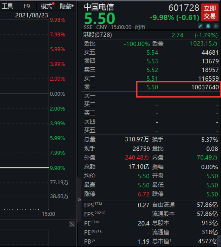
Task: Click the 换手 value 5.37%
Action: pos(210,140)
